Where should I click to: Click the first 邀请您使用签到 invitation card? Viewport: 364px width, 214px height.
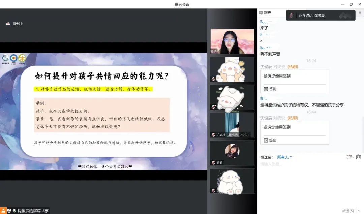point(294,82)
